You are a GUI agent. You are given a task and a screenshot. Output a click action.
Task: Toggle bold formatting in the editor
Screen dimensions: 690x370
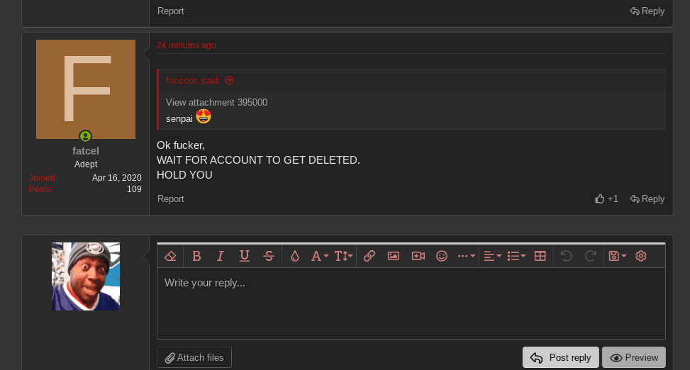click(196, 257)
